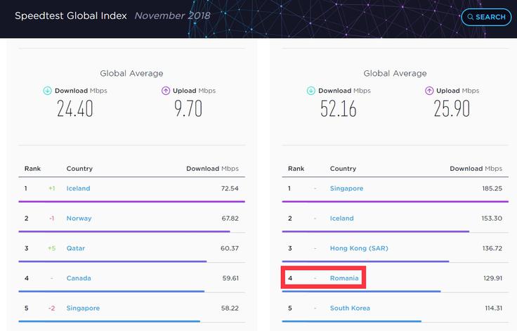
Task: Open the Norway country link
Action: click(x=79, y=219)
